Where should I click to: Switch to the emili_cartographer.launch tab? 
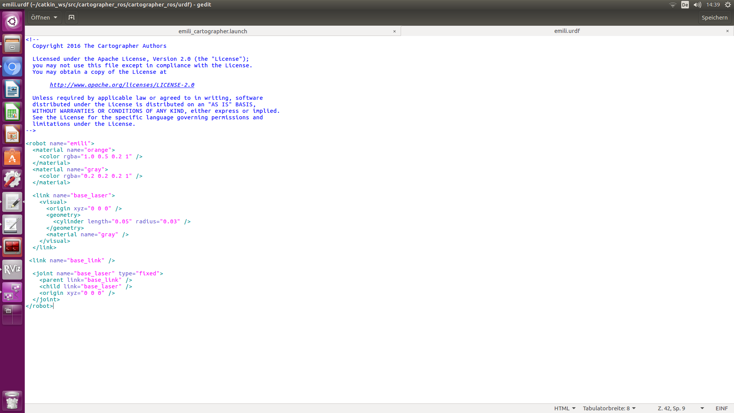(213, 31)
